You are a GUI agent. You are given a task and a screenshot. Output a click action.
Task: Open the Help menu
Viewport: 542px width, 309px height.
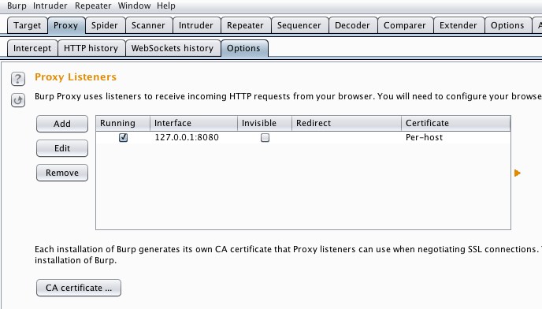[166, 6]
